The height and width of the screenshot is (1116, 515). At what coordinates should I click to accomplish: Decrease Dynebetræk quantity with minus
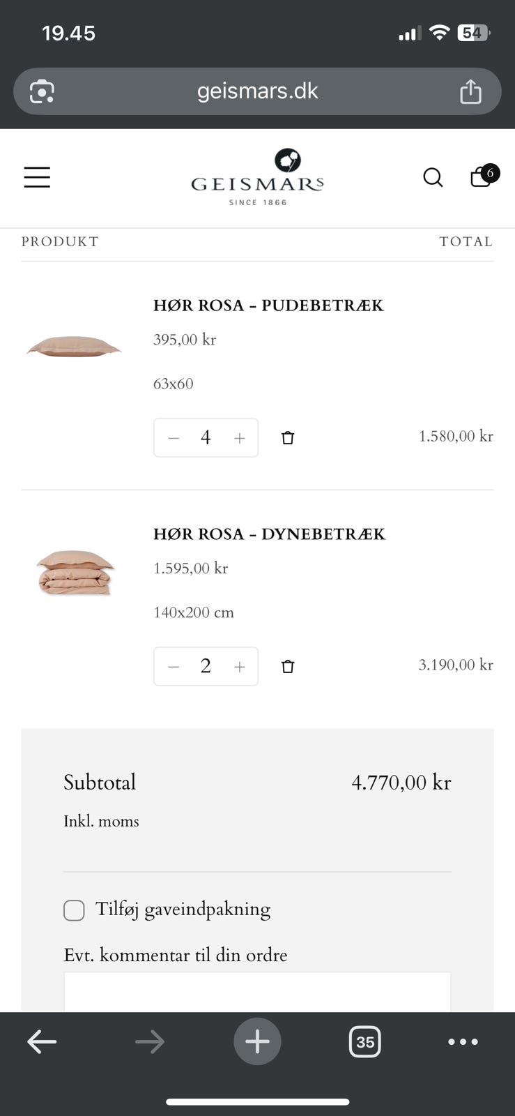pos(174,667)
